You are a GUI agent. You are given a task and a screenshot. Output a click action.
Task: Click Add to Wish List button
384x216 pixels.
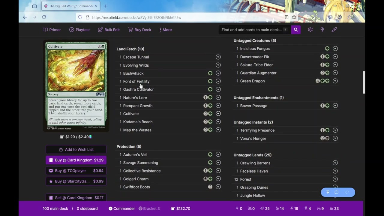click(76, 149)
